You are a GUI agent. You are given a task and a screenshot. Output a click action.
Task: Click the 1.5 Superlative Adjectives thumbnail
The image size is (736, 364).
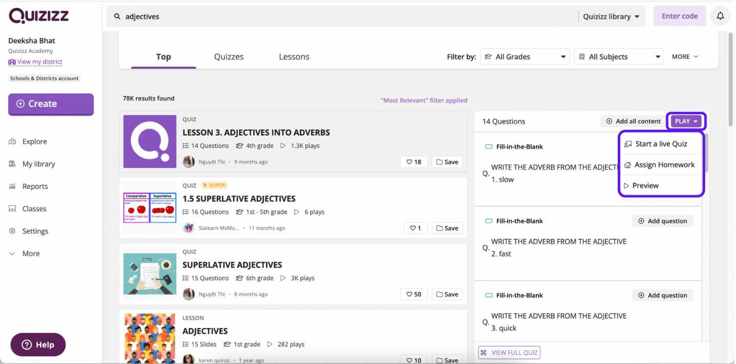click(150, 207)
